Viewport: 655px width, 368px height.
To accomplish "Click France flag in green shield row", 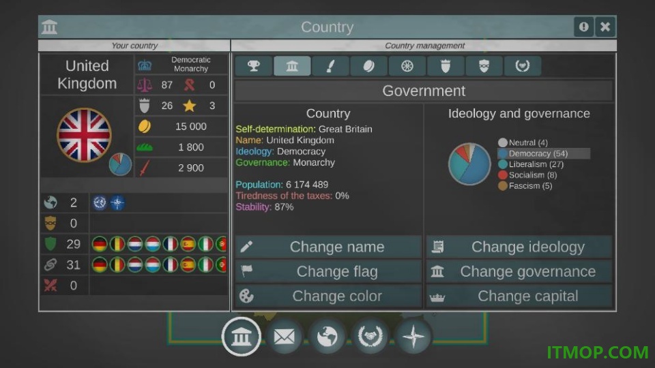I will pyautogui.click(x=170, y=244).
